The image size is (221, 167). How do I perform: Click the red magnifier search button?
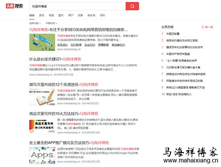[x=132, y=6]
